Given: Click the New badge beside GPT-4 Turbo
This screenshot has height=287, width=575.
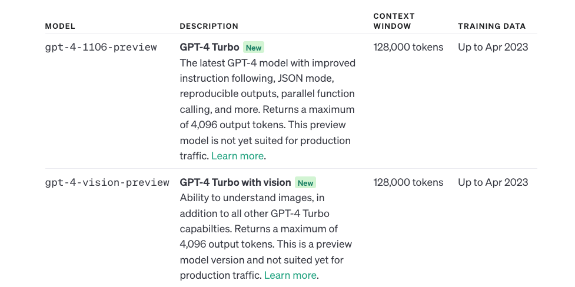Looking at the screenshot, I should coord(254,48).
